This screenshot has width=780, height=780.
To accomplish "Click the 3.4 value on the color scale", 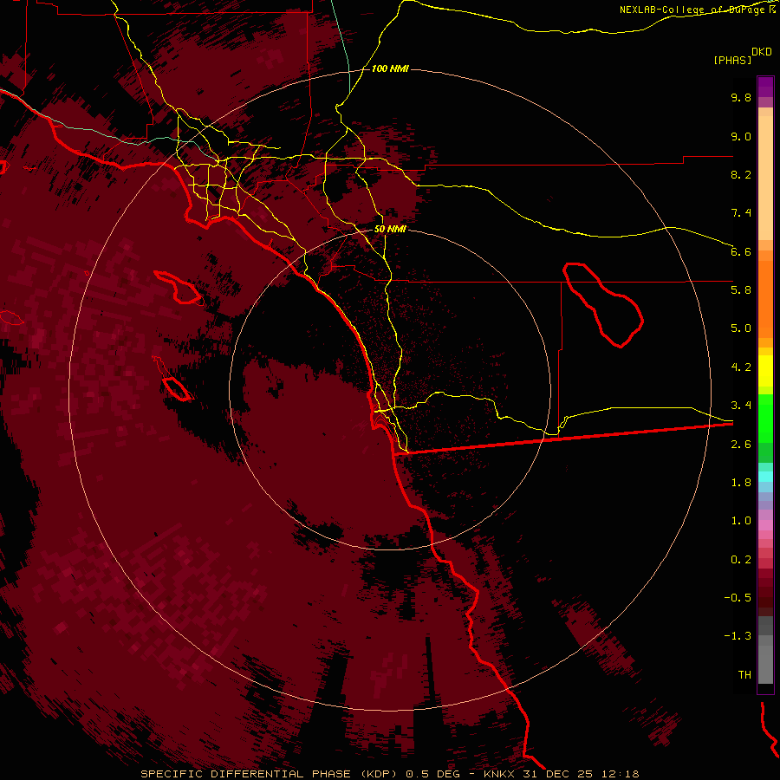I will 741,406.
